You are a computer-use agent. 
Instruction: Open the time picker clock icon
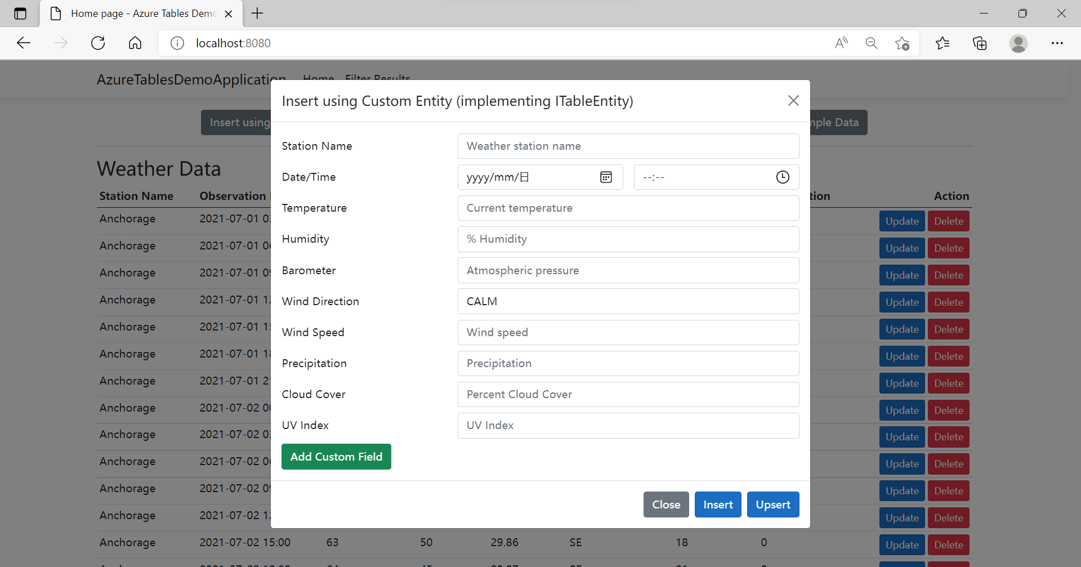click(x=782, y=177)
